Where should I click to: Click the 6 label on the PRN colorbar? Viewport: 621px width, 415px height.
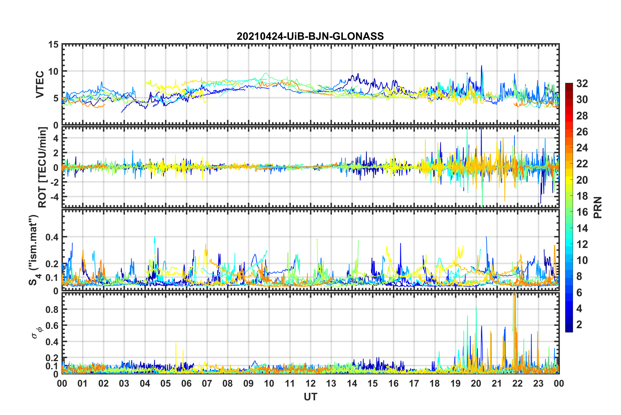(579, 293)
